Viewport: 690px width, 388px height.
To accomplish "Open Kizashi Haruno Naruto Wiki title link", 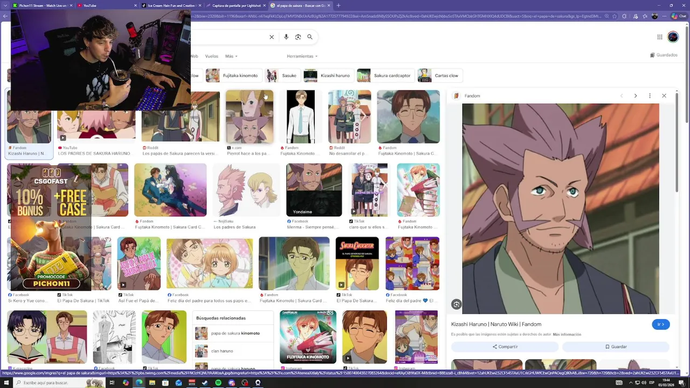I will (496, 324).
